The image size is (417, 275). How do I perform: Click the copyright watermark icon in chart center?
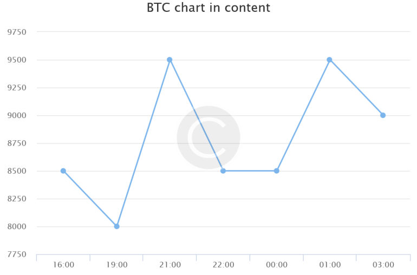[208, 137]
